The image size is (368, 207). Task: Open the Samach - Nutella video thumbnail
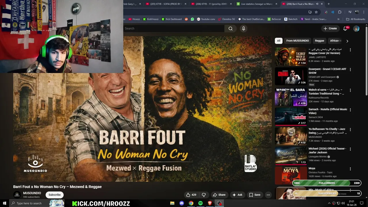291,116
